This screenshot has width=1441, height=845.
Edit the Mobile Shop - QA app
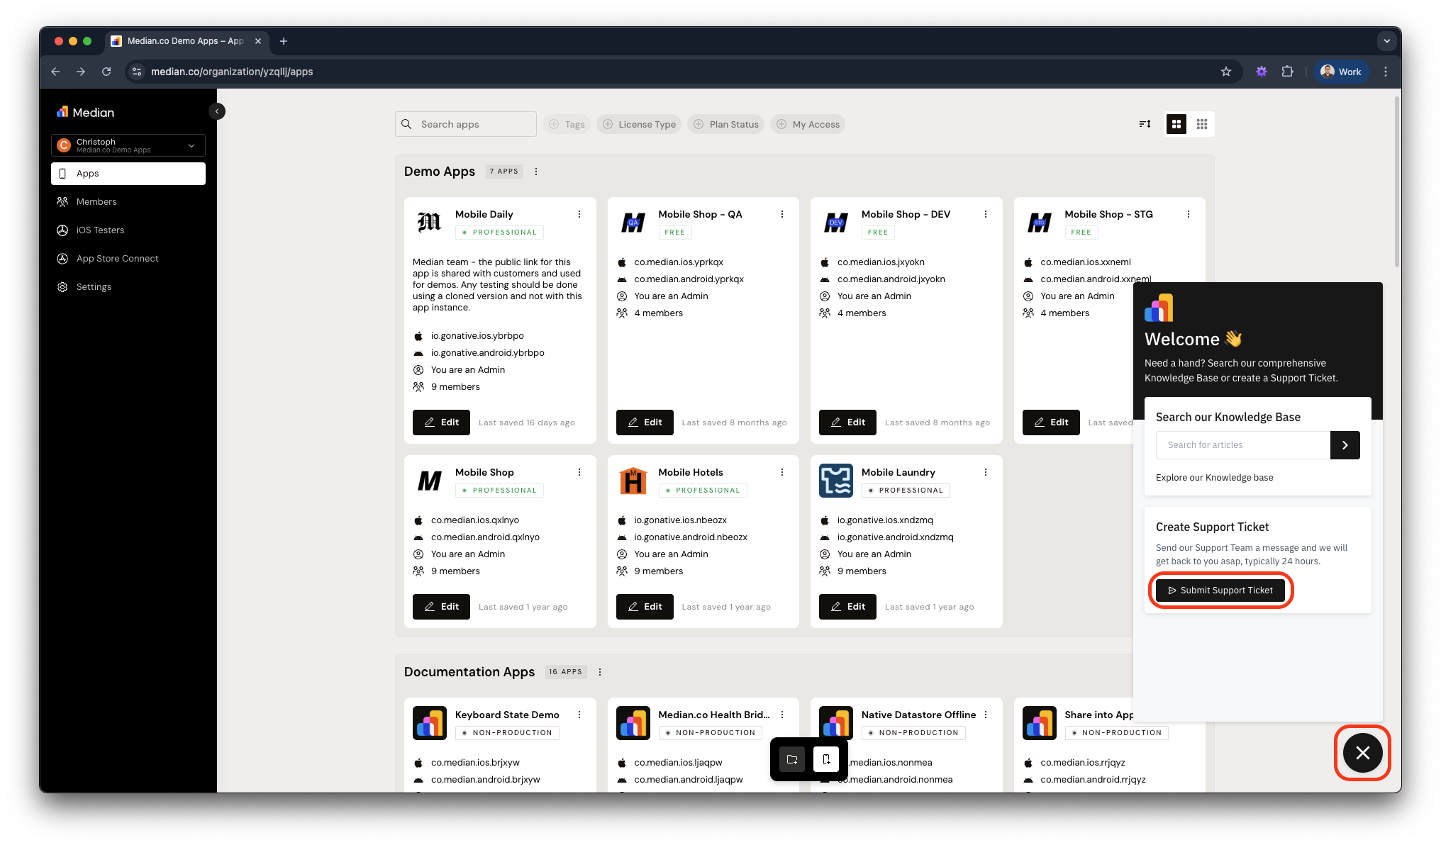pos(645,422)
